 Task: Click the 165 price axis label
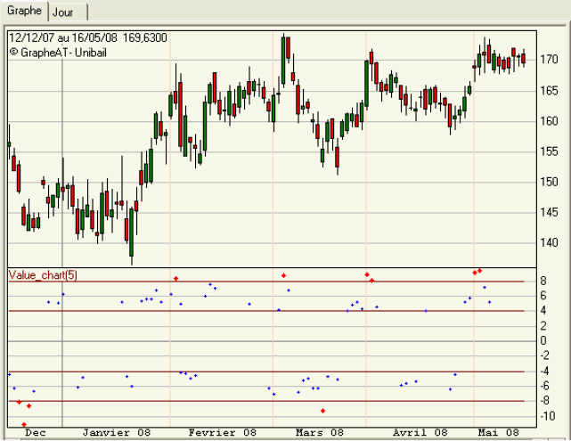pos(549,90)
